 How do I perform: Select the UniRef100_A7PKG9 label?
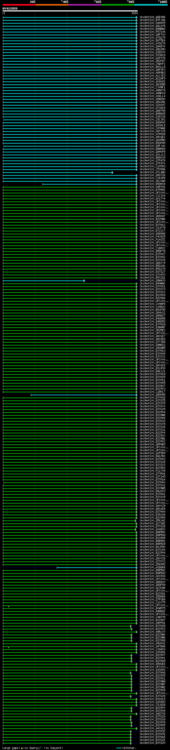pos(152,134)
